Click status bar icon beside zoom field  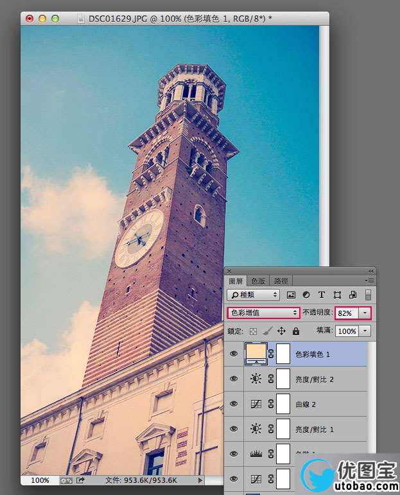pos(66,480)
